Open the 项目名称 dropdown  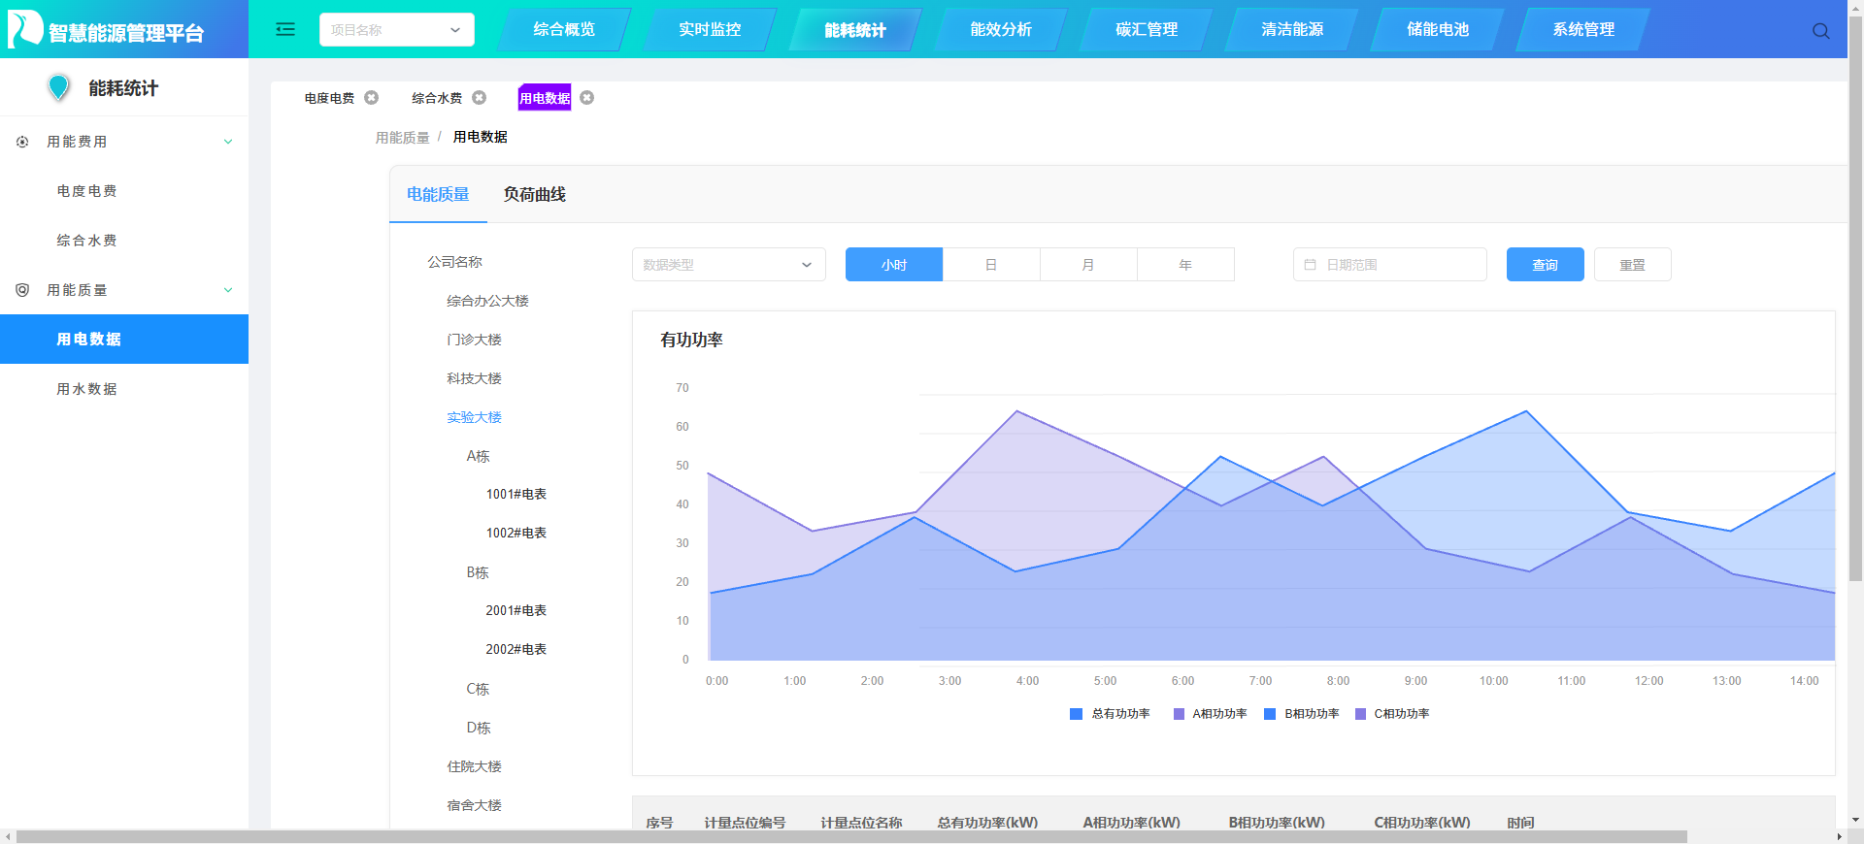tap(397, 29)
